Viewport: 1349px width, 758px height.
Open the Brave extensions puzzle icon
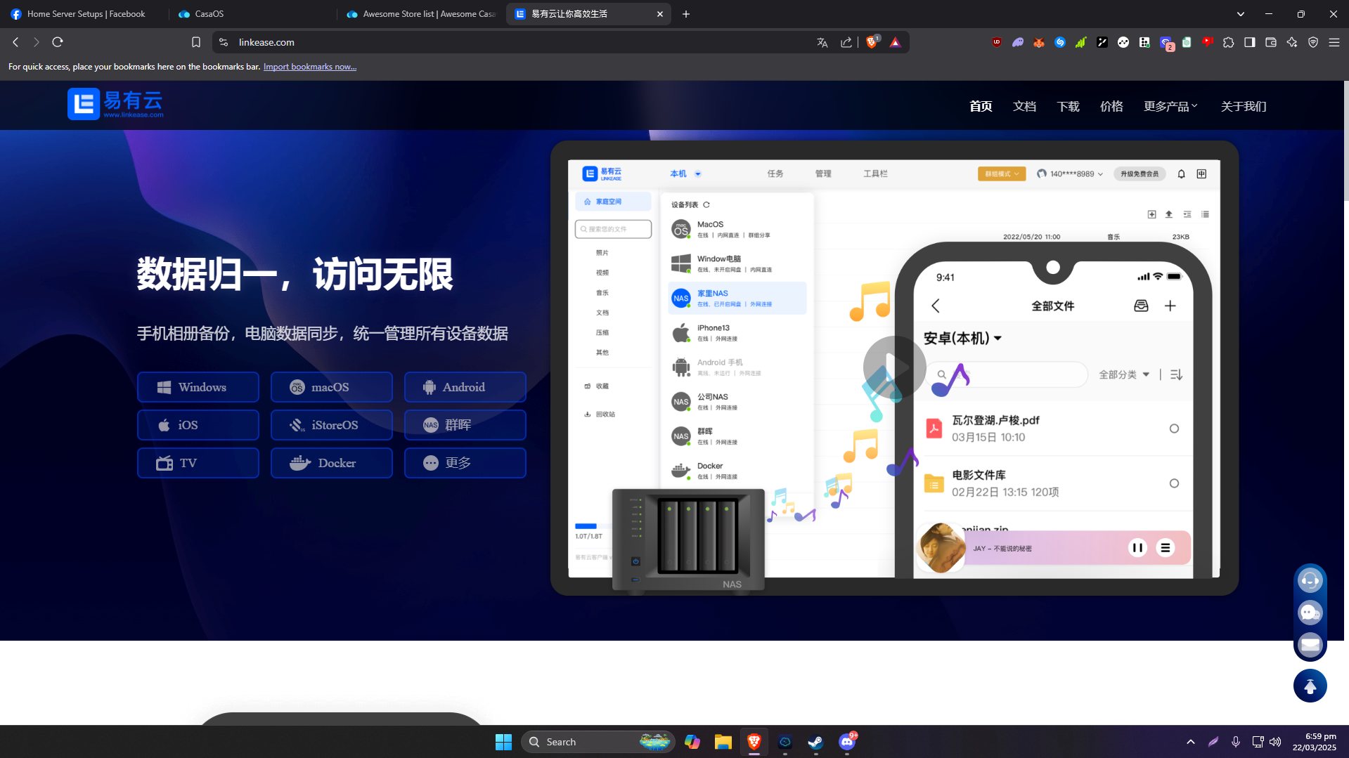(1228, 42)
